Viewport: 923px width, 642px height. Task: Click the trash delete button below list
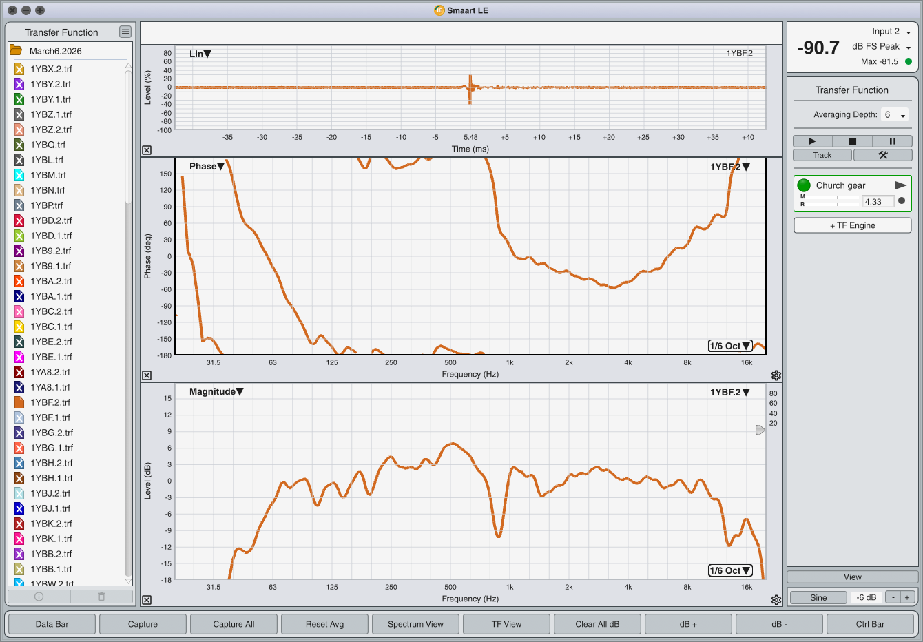click(101, 597)
